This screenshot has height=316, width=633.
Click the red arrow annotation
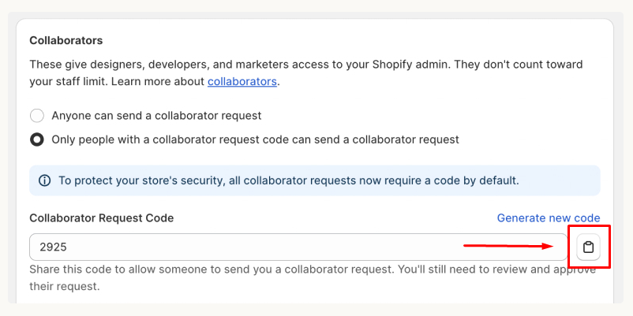(x=508, y=245)
